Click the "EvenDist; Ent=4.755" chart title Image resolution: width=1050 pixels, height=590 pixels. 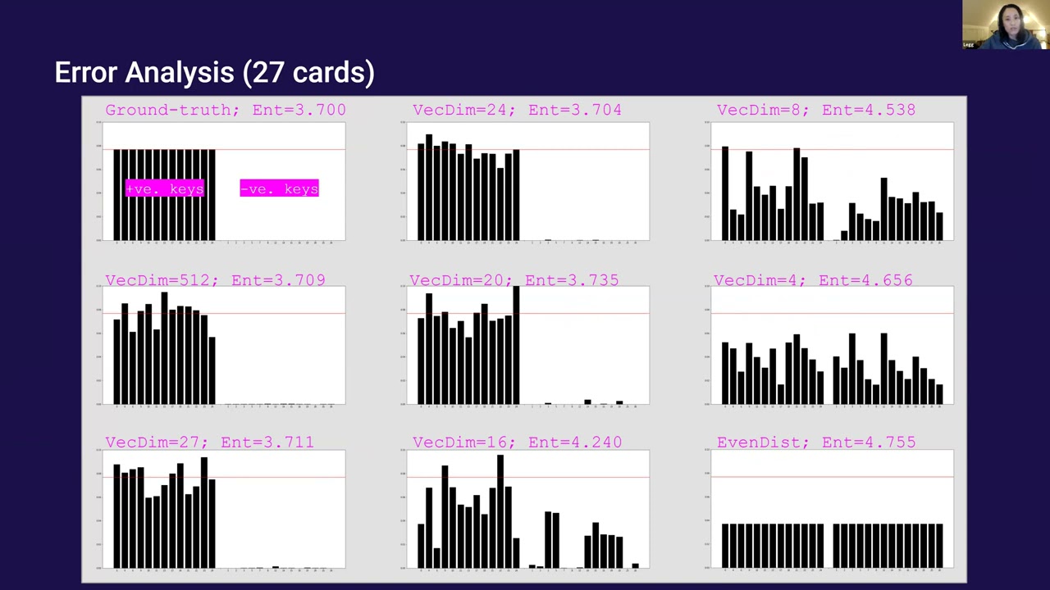click(x=816, y=442)
